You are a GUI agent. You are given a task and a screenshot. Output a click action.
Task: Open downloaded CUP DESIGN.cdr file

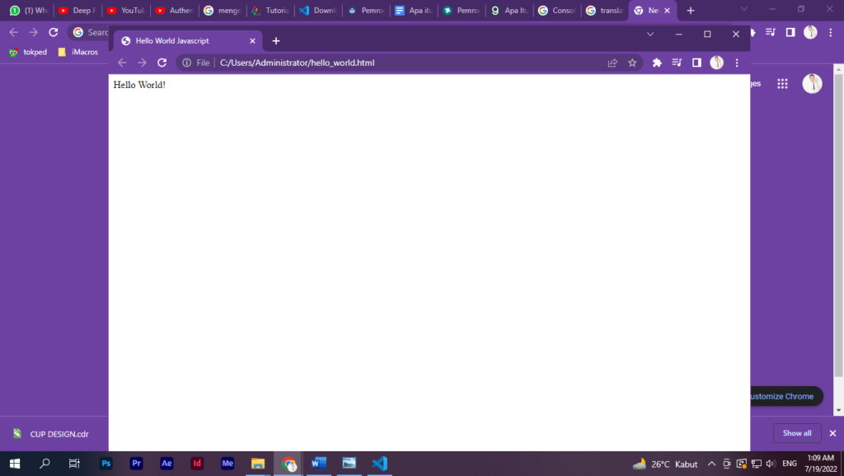pos(52,433)
